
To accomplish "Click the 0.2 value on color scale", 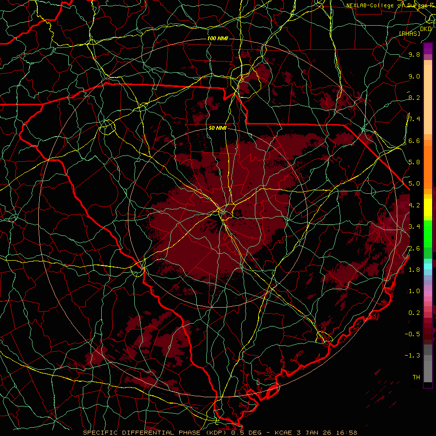I will pos(414,312).
